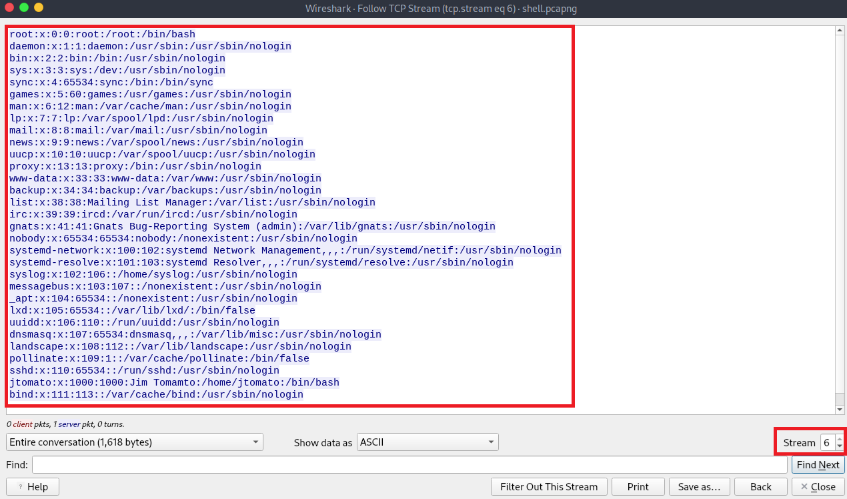Select the uuidd:x:106:110 line
The height and width of the screenshot is (499, 847).
(144, 322)
